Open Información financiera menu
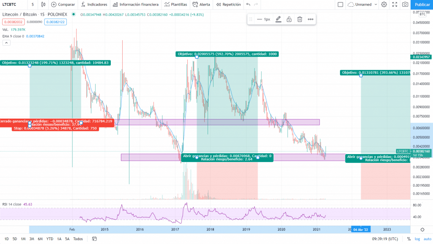Screen dimensions: 433x244 pyautogui.click(x=136, y=4)
